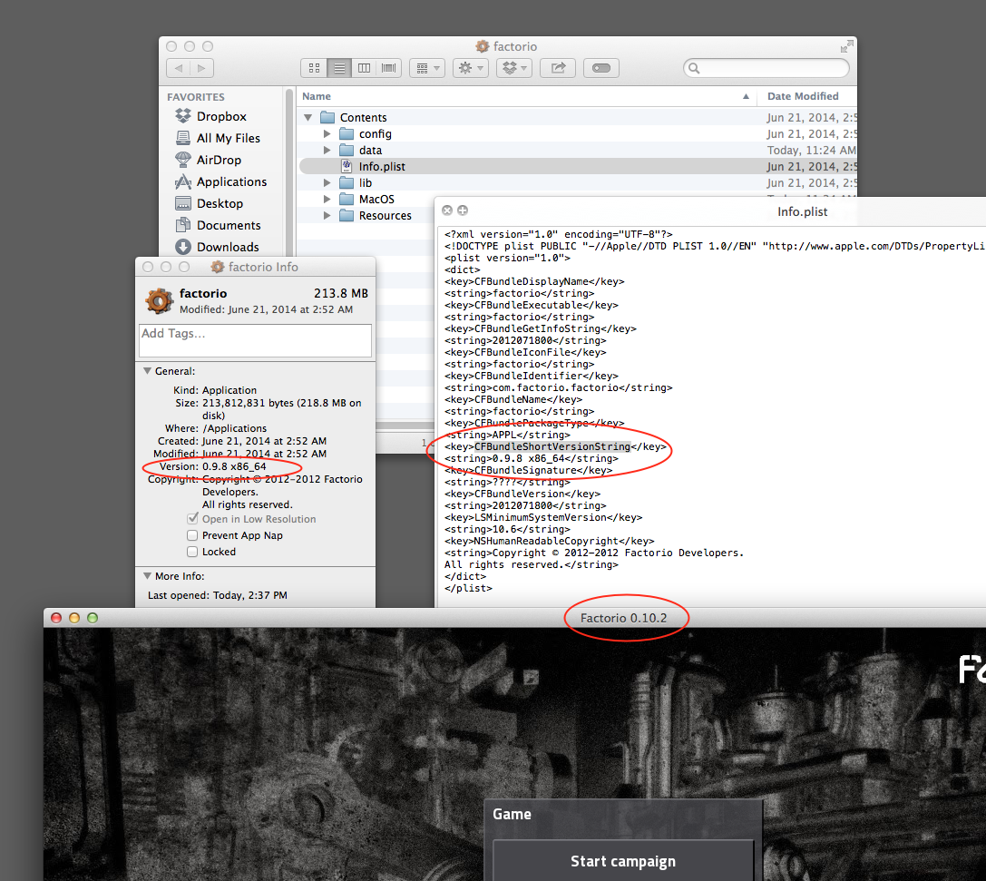Expand the Resources folder
The image size is (986, 881).
327,216
